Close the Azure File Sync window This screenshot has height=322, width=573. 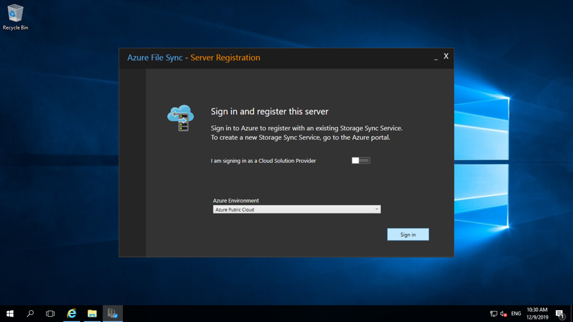[x=446, y=57]
